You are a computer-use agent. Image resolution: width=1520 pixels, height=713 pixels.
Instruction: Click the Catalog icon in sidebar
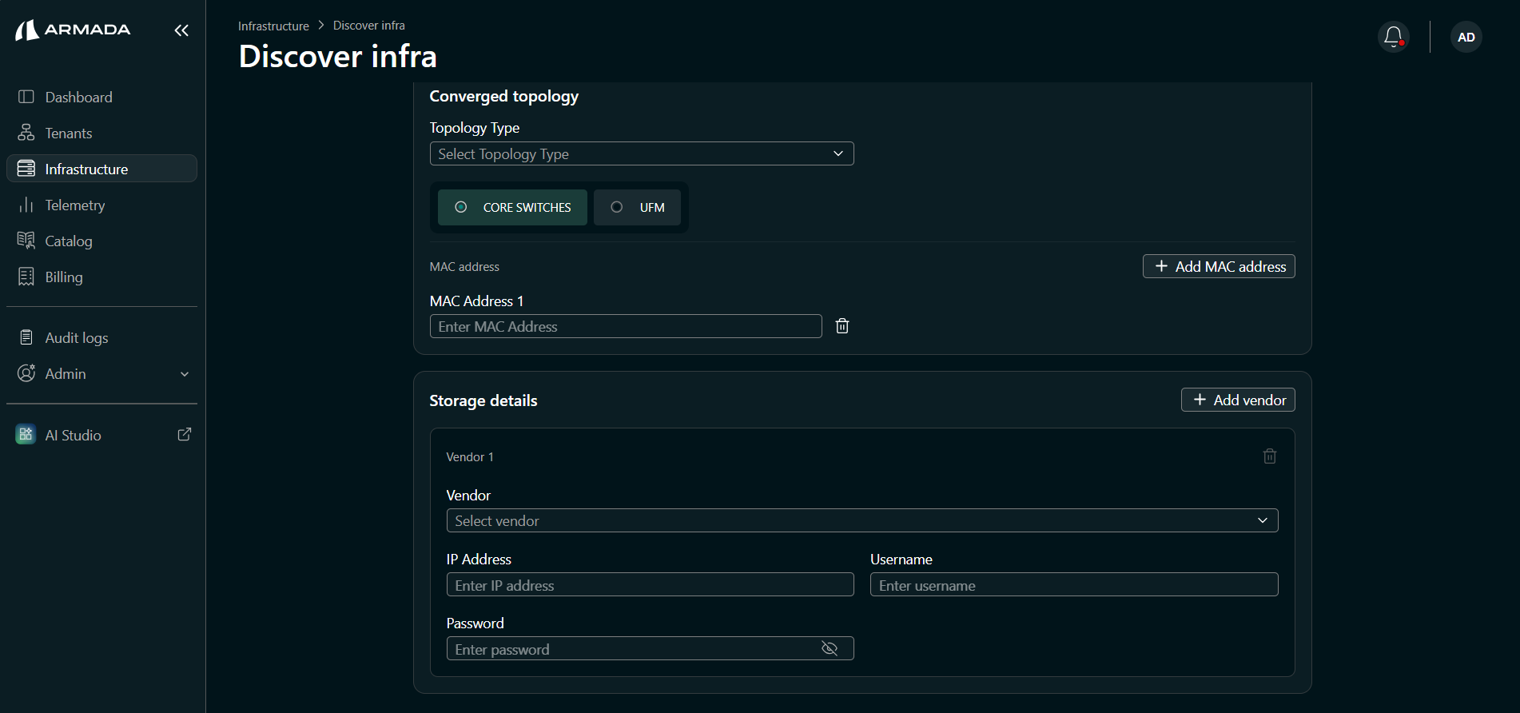coord(26,241)
